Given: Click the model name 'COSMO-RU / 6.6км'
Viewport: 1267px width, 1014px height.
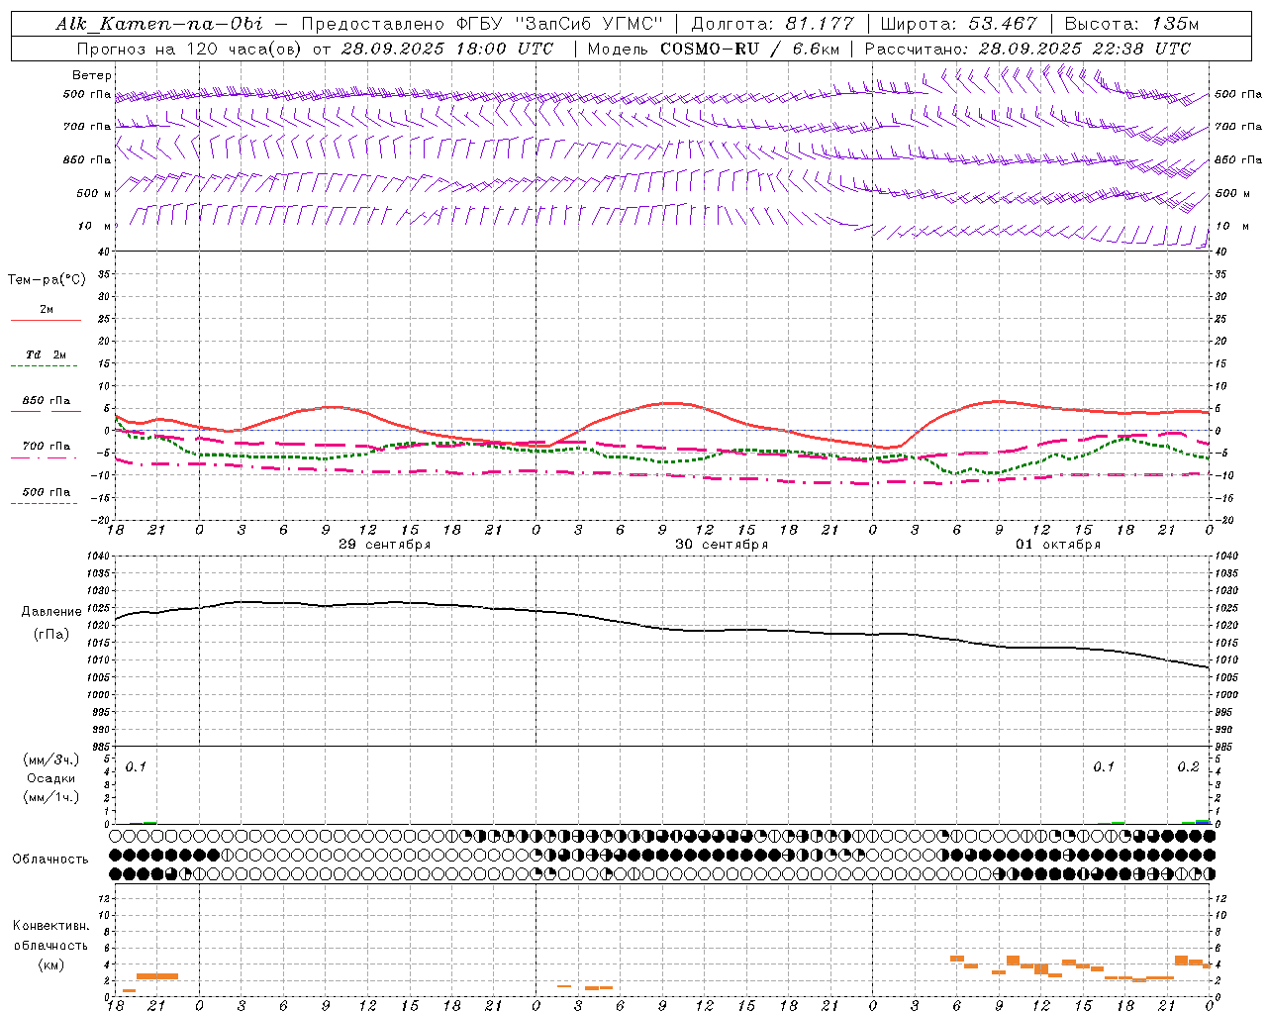Looking at the screenshot, I should 750,49.
